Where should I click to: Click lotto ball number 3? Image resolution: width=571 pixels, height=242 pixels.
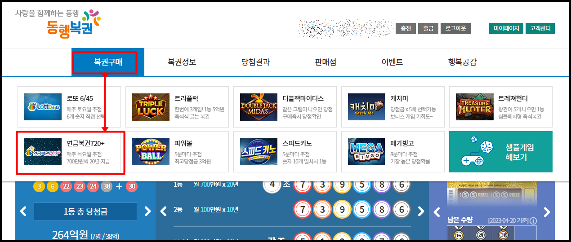click(39, 186)
